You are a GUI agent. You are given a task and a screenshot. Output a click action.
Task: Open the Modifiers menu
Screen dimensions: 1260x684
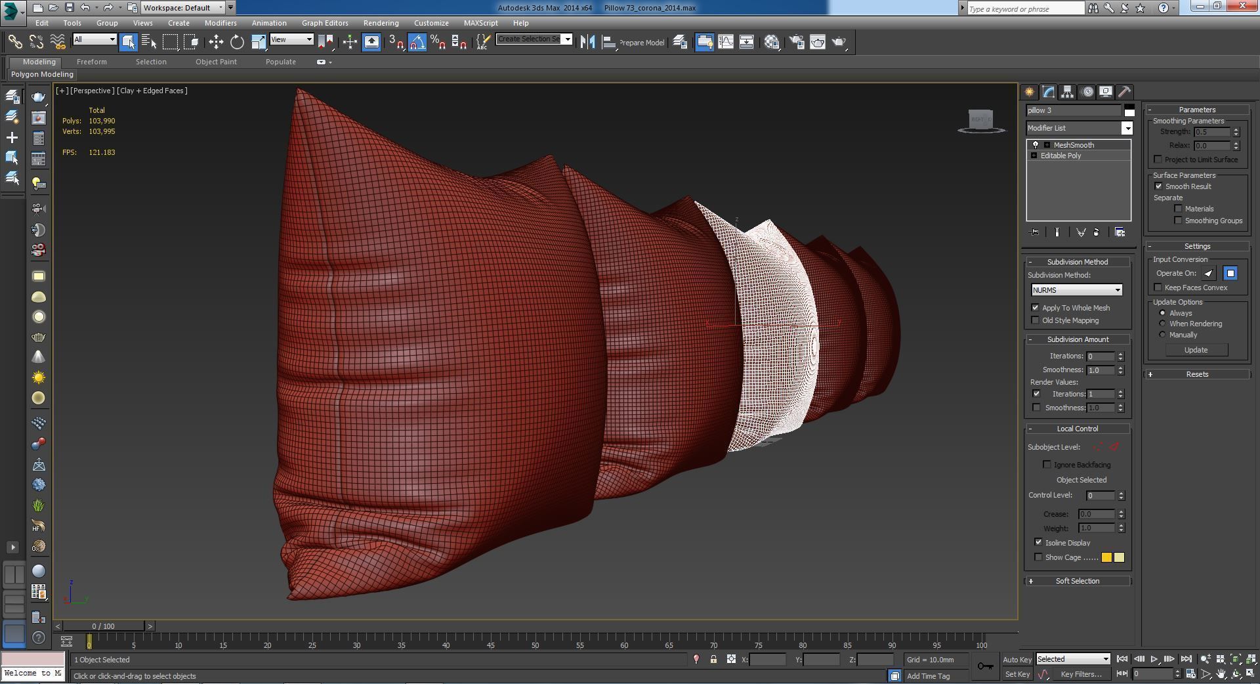pos(220,23)
